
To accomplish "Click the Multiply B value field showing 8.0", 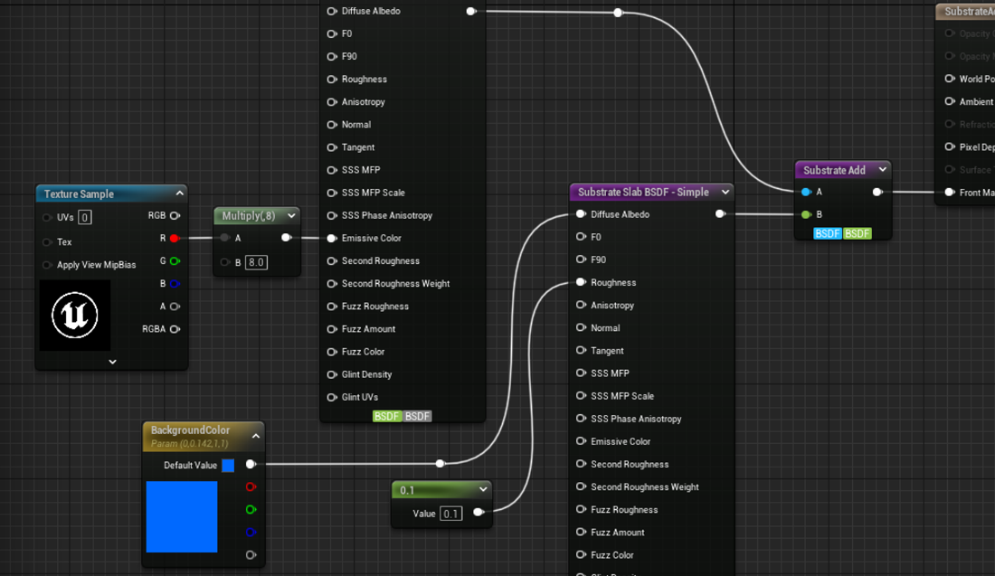I will tap(256, 262).
